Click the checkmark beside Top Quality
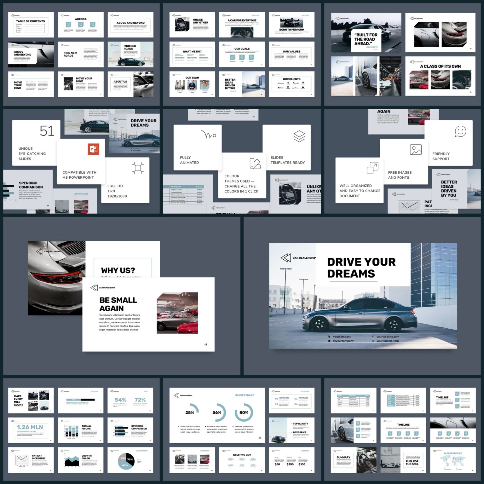This screenshot has height=484, width=484. 291,423
